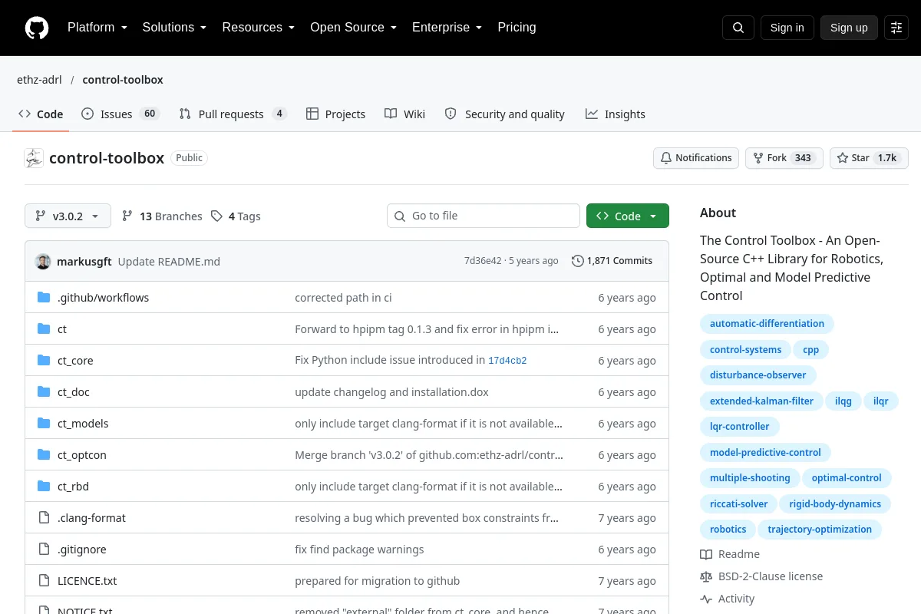This screenshot has width=921, height=614.
Task: Click the ct_core folder icon
Action: point(44,360)
